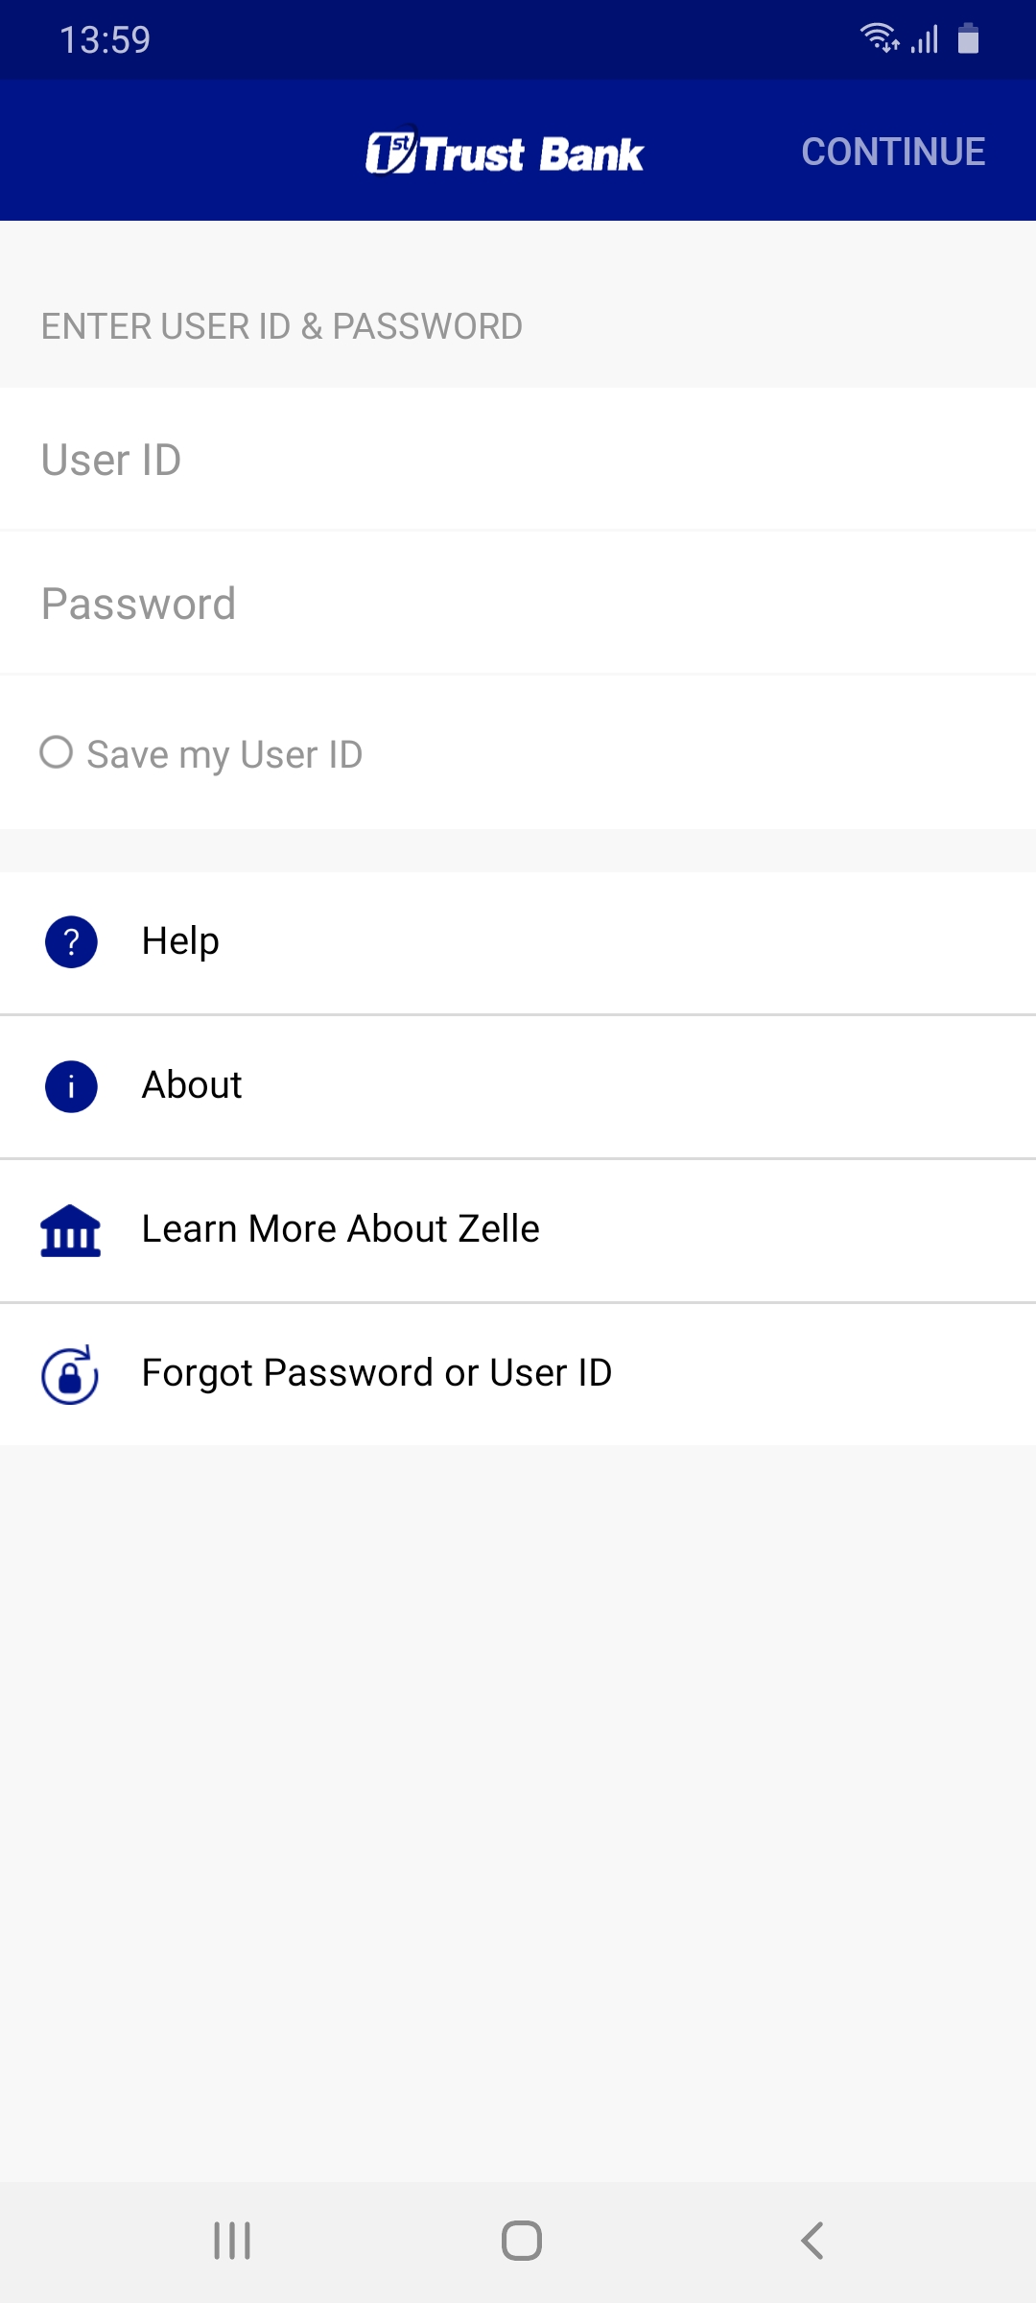The height and width of the screenshot is (2303, 1036).
Task: Tap the Android home button
Action: point(522,2241)
